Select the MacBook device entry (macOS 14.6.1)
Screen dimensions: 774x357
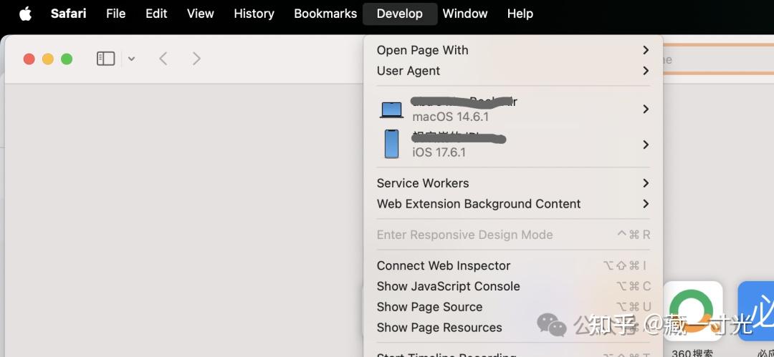513,109
